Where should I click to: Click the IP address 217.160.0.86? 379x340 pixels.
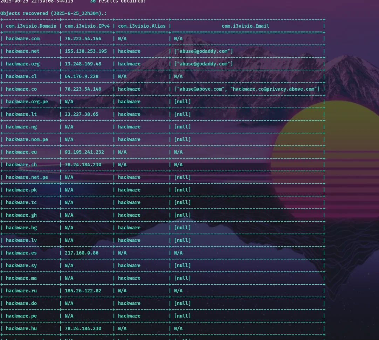82,253
